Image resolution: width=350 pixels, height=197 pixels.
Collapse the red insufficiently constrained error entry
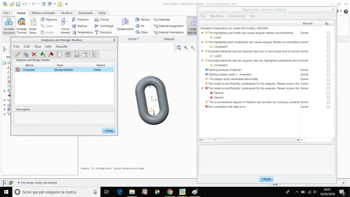tap(202, 88)
